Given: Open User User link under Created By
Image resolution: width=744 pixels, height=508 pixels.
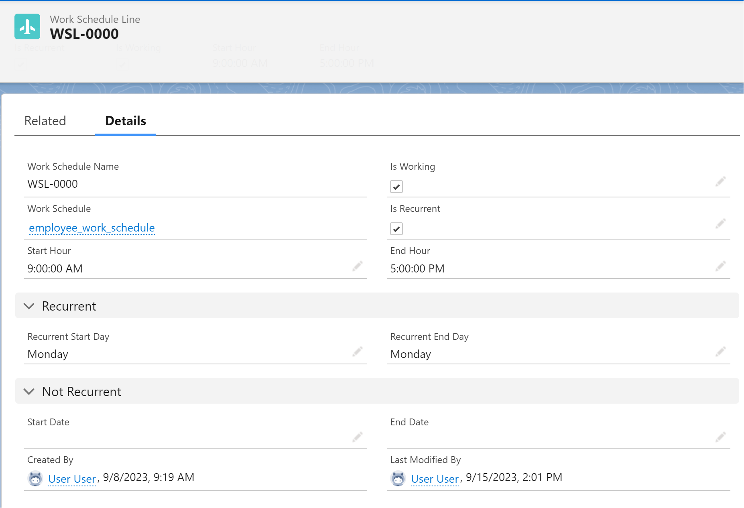Looking at the screenshot, I should [x=72, y=479].
